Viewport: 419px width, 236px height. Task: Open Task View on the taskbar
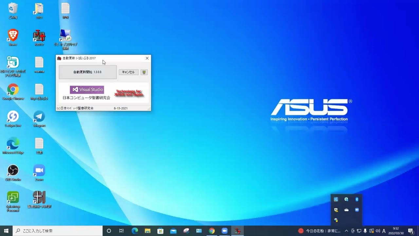(x=121, y=231)
